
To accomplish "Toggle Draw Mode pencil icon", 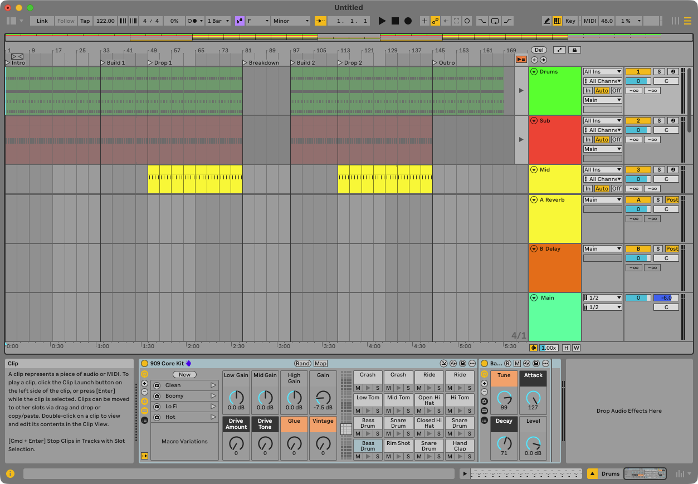I will click(546, 21).
